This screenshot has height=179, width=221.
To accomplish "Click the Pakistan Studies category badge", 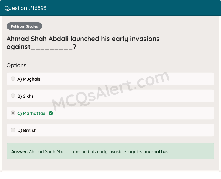I will [24, 26].
